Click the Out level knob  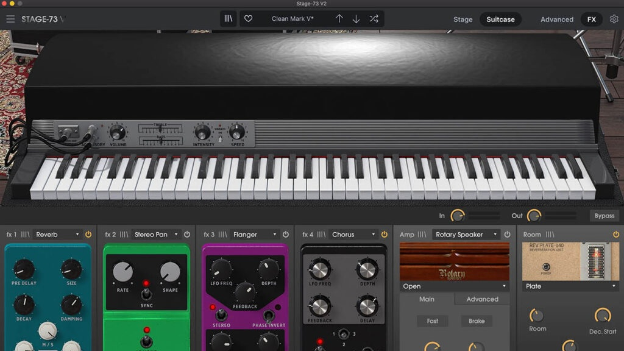[534, 216]
